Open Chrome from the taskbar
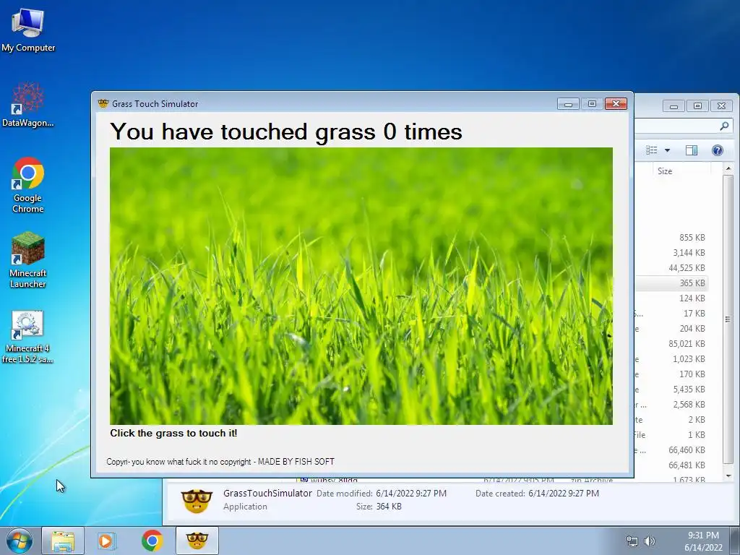Image resolution: width=740 pixels, height=555 pixels. 152,541
